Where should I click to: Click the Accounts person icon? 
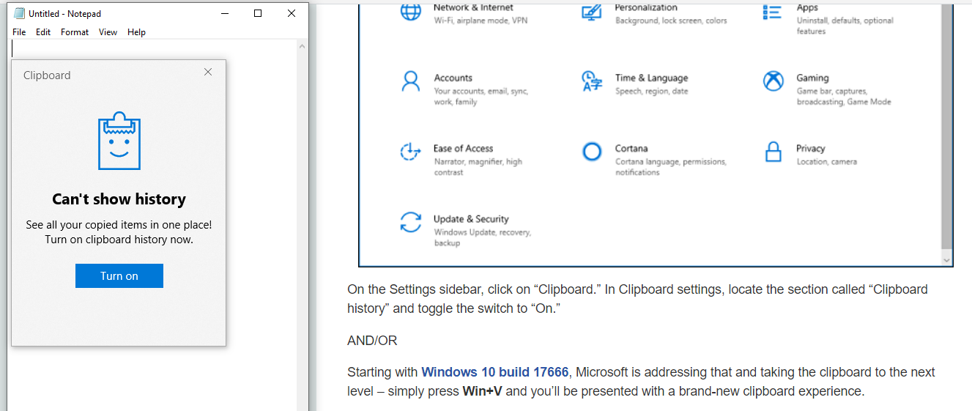411,81
